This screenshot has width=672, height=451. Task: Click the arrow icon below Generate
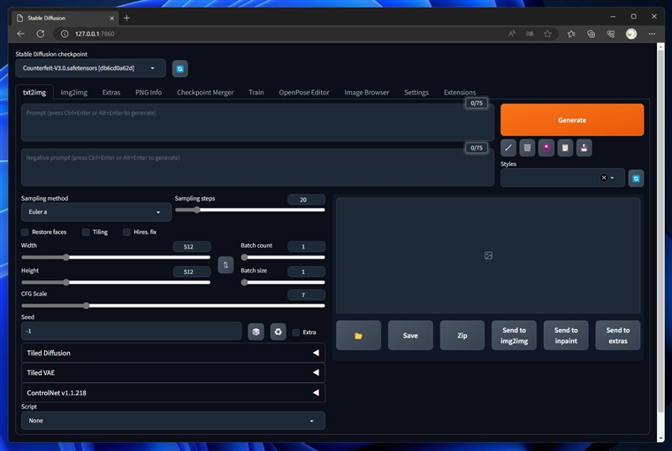[x=508, y=148]
